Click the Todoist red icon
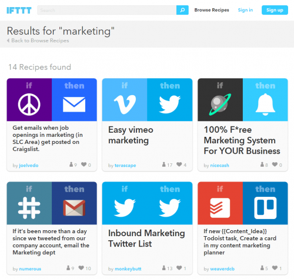Screen dimensions: 294x279 220,208
